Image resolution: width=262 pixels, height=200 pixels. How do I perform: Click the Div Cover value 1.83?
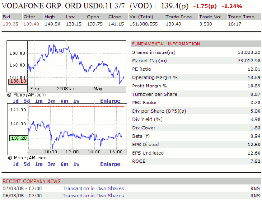point(255,128)
